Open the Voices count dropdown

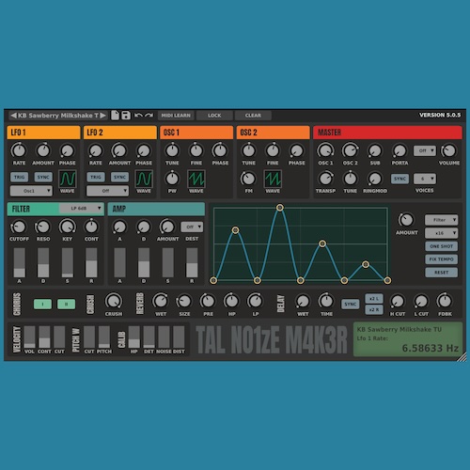[425, 179]
